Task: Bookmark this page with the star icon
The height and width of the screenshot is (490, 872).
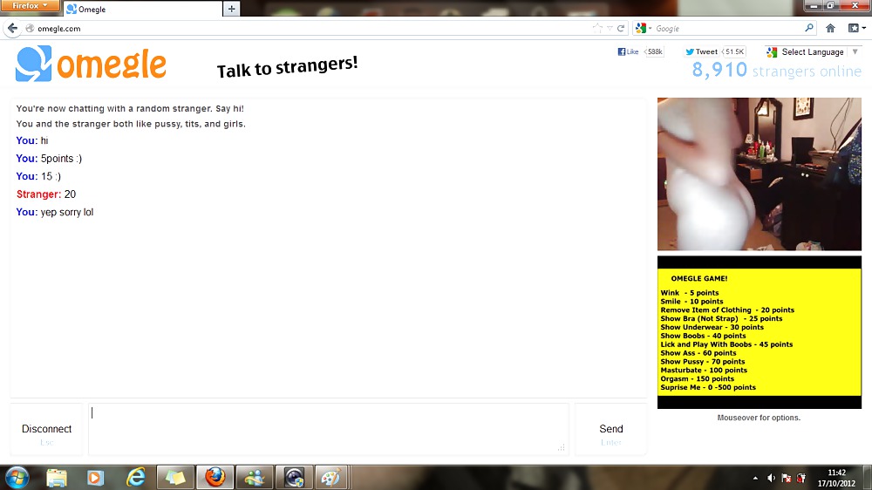Action: [597, 28]
